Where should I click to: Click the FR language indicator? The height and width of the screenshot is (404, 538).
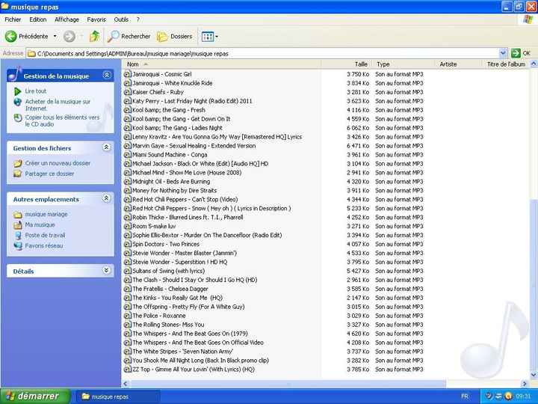point(465,397)
